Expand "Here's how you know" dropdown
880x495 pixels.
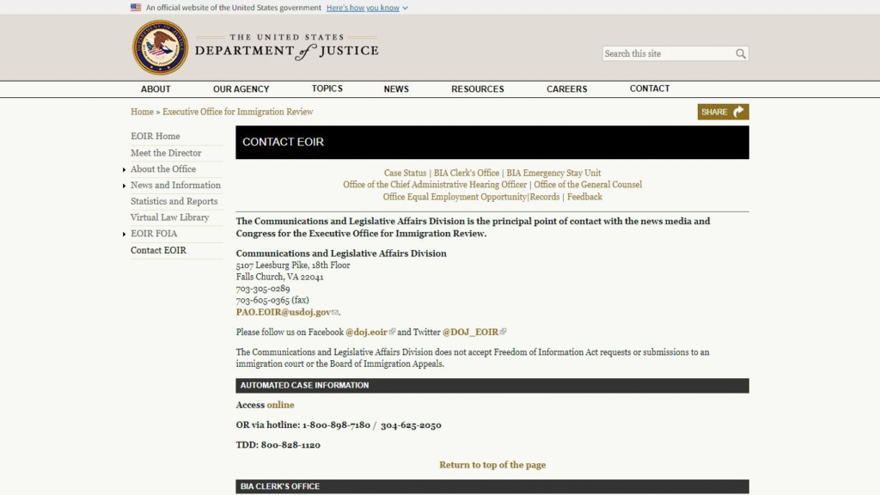(x=367, y=8)
